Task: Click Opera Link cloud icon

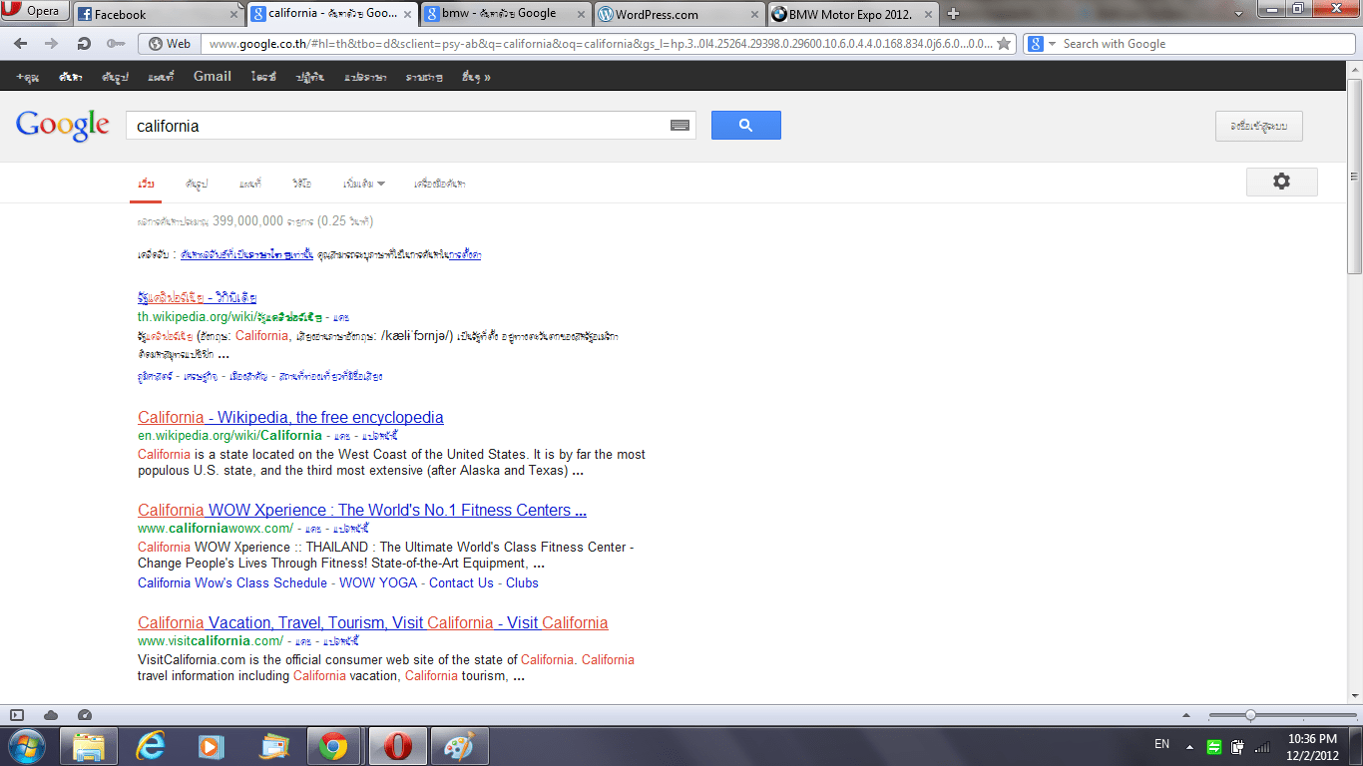Action: pos(51,715)
